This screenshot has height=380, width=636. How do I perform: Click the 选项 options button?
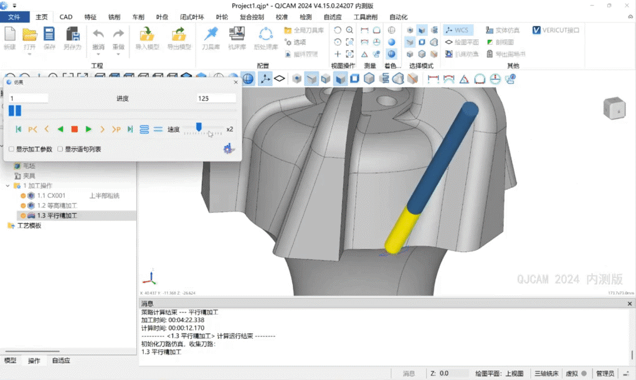tap(295, 42)
